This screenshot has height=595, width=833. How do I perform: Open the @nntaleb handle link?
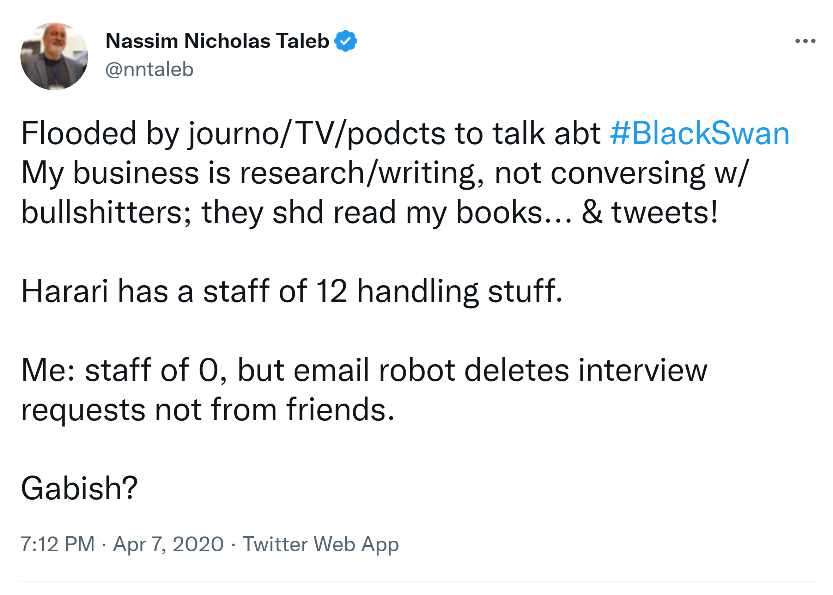point(149,69)
